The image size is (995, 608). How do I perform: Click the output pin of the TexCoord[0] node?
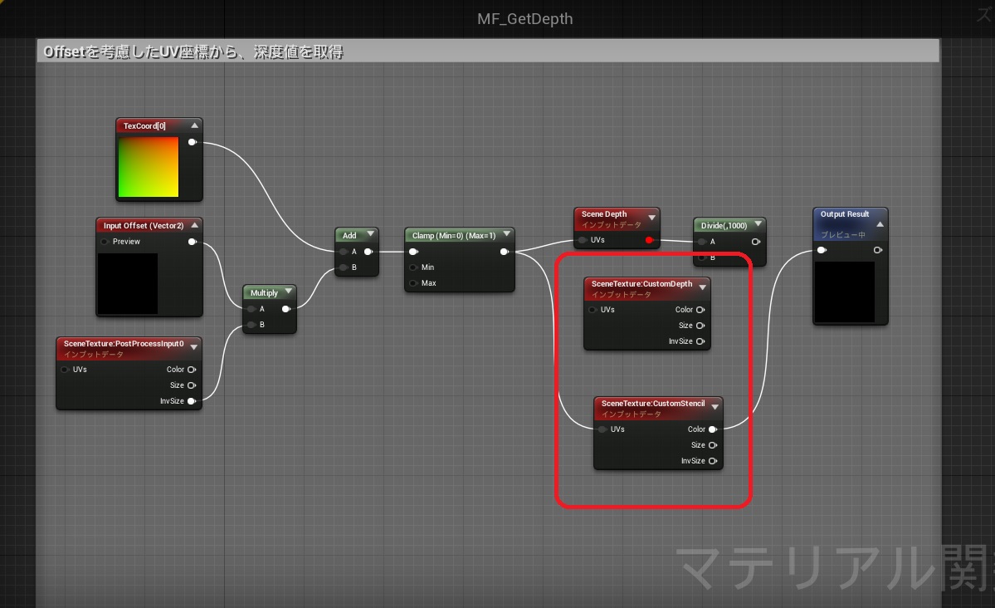[193, 141]
